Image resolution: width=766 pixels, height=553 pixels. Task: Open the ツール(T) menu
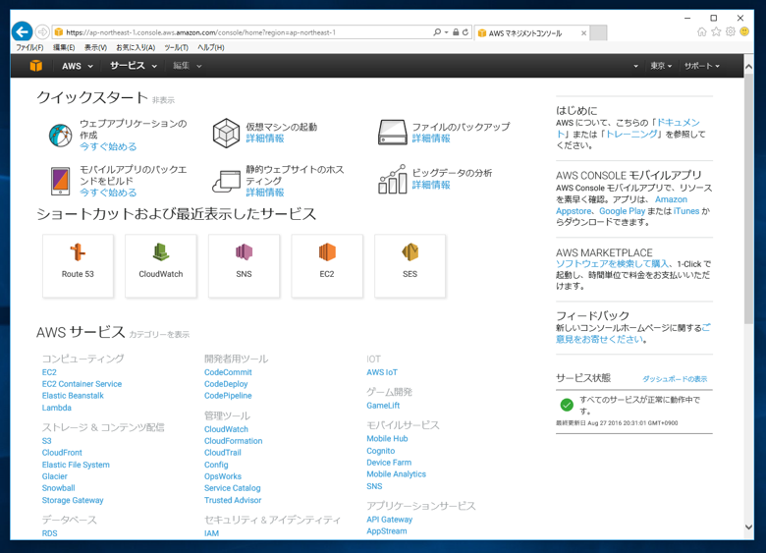[x=177, y=47]
